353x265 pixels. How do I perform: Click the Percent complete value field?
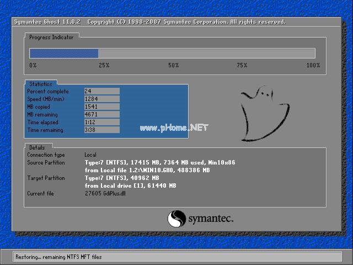[x=101, y=92]
